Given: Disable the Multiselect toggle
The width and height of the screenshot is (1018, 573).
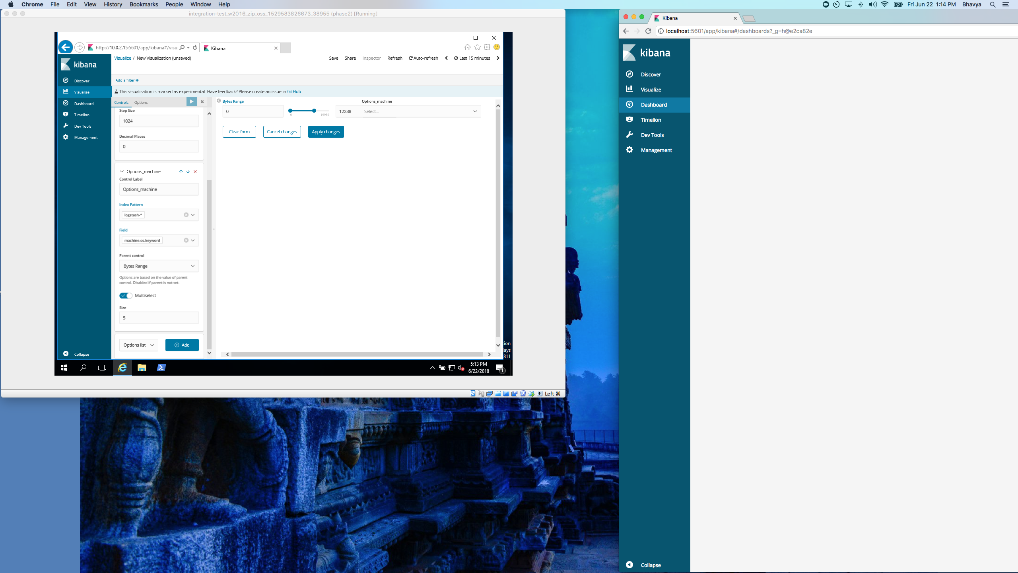Looking at the screenshot, I should pos(126,296).
